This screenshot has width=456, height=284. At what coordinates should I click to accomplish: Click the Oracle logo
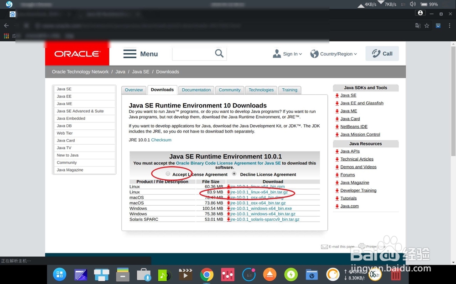(77, 54)
